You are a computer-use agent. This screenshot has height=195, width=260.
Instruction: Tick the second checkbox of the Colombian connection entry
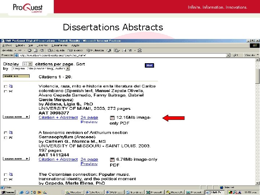click(5, 179)
